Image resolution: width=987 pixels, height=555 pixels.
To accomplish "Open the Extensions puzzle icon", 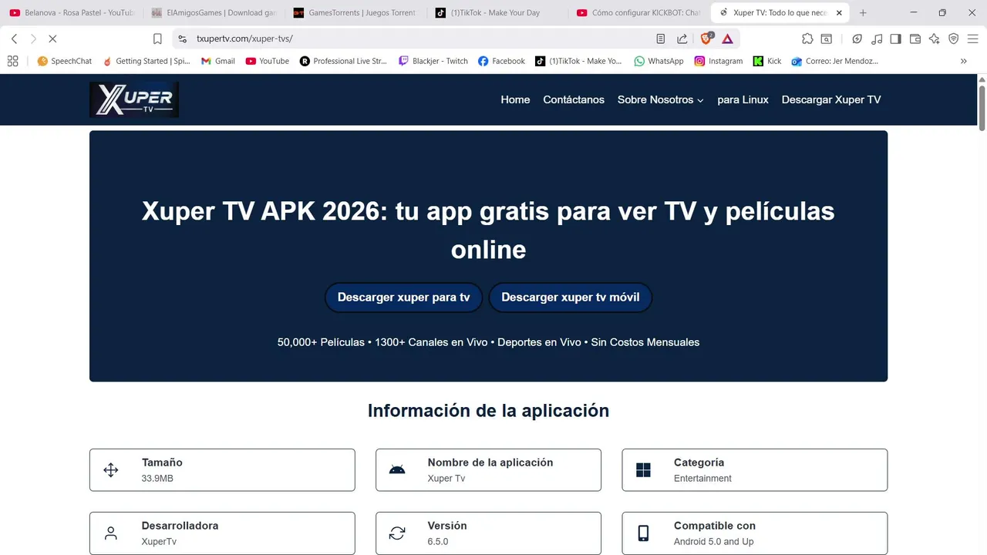I will 807,39.
